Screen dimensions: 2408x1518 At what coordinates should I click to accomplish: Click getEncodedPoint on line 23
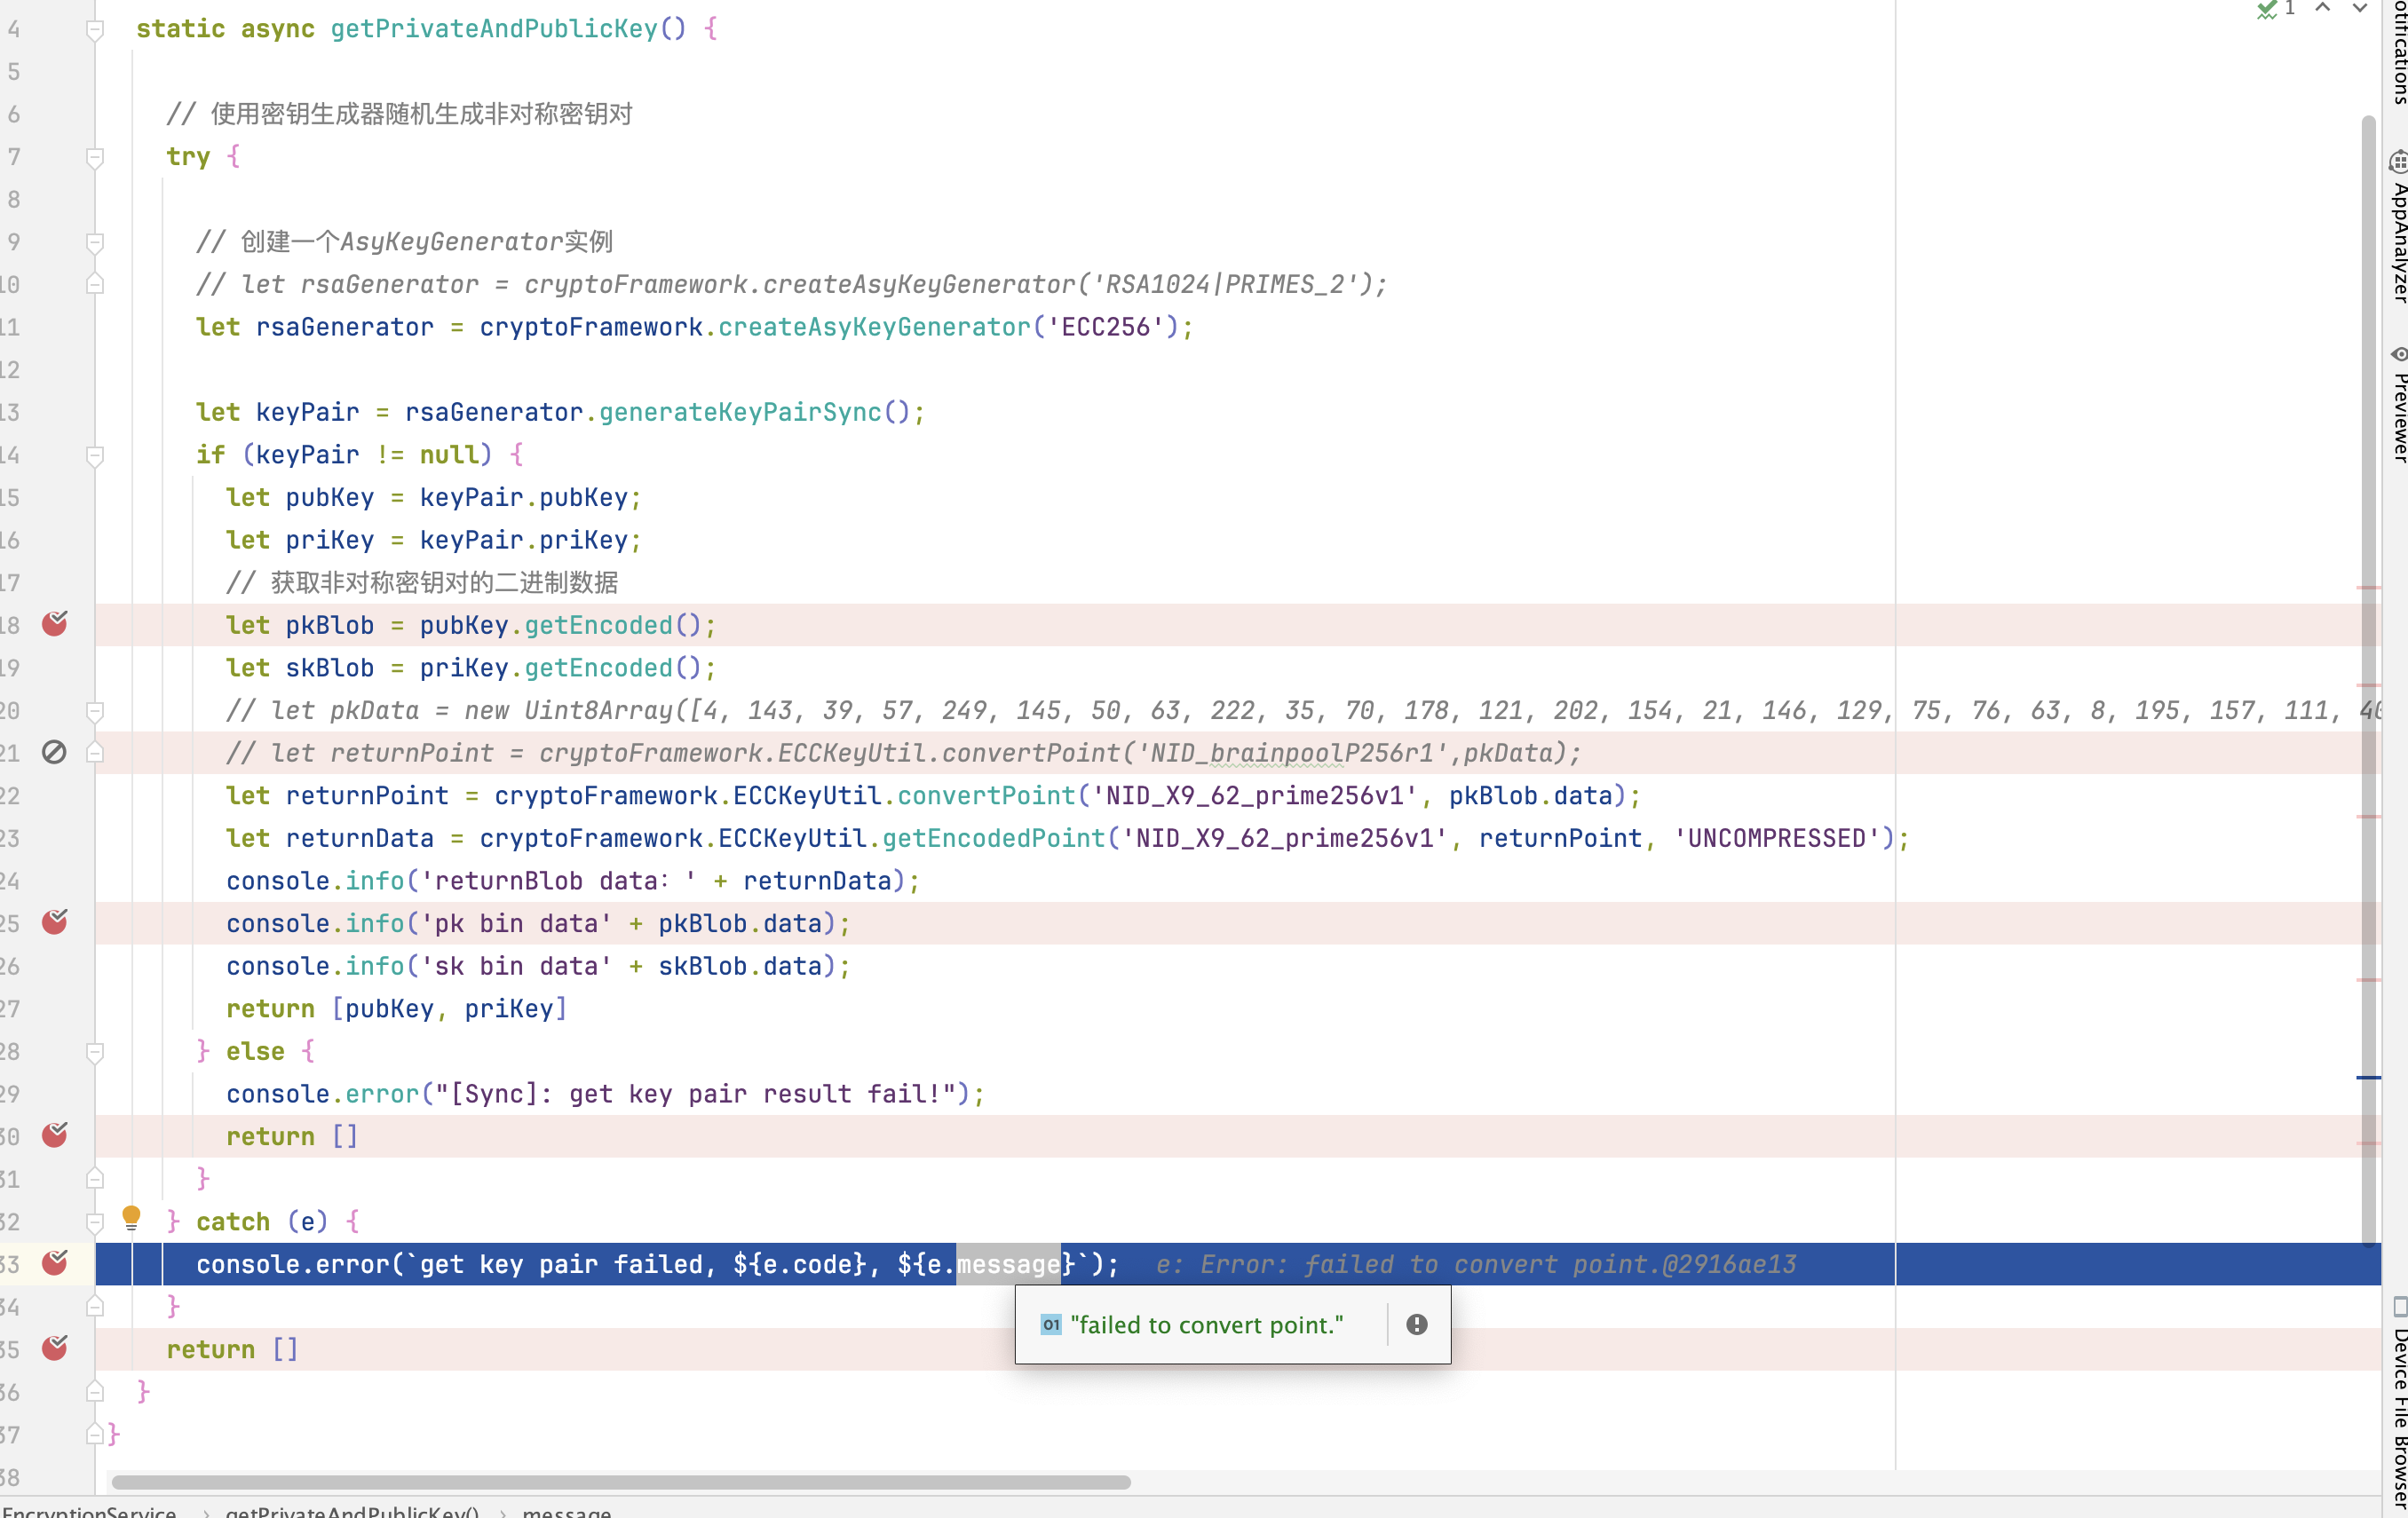(993, 838)
